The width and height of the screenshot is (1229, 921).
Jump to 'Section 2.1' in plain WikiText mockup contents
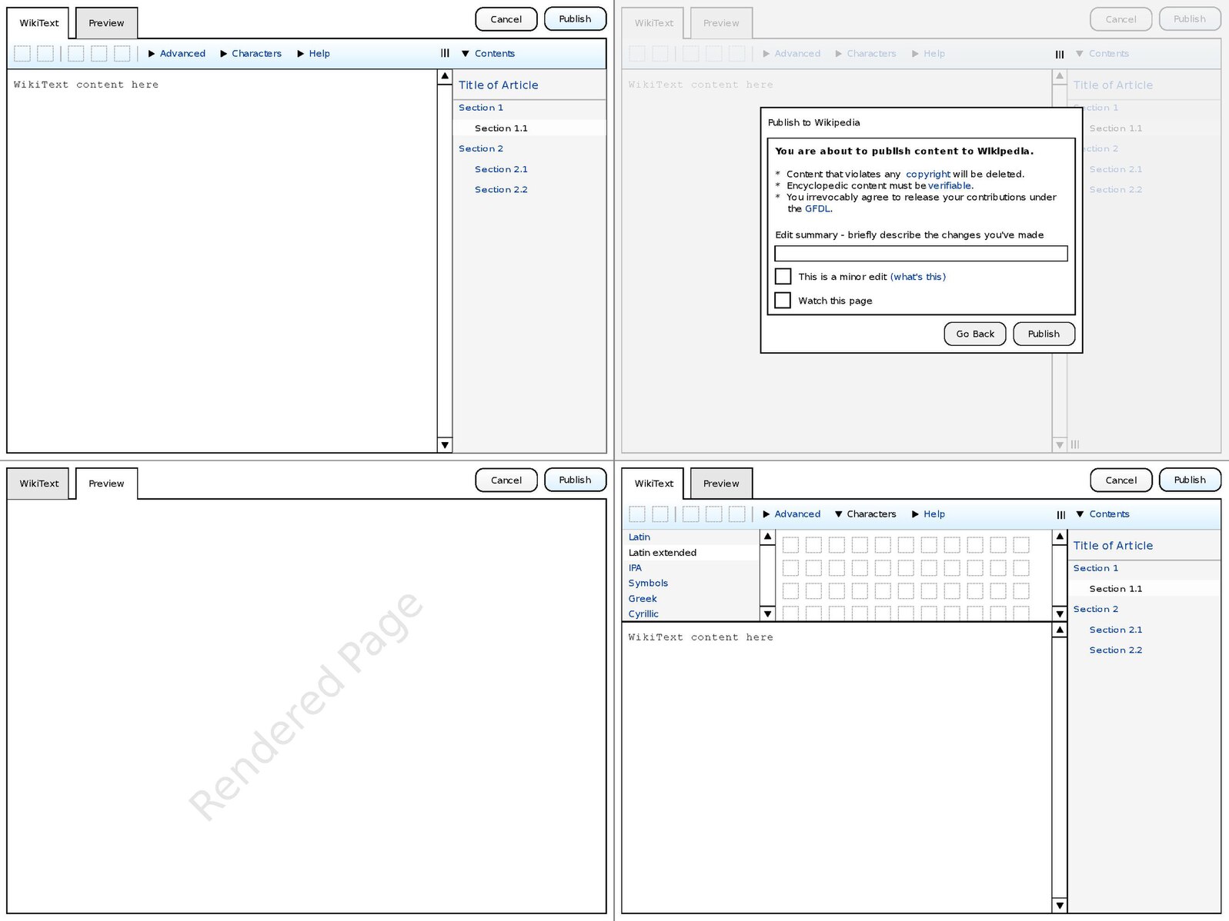tap(501, 169)
